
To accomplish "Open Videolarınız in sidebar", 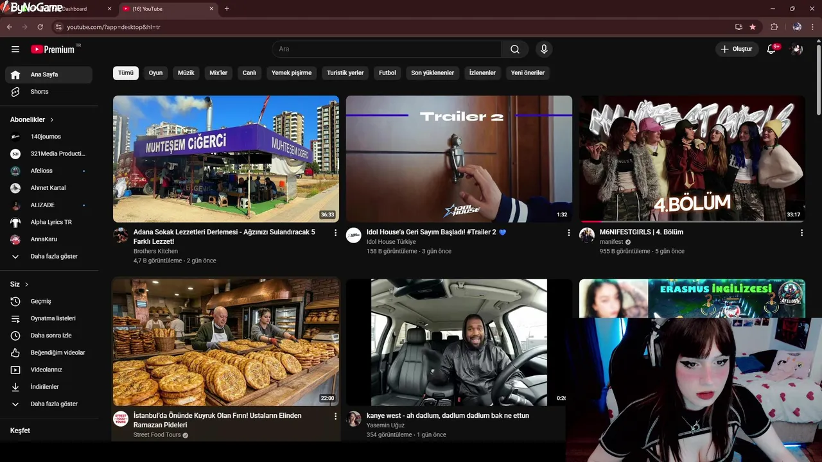I will [x=49, y=370].
